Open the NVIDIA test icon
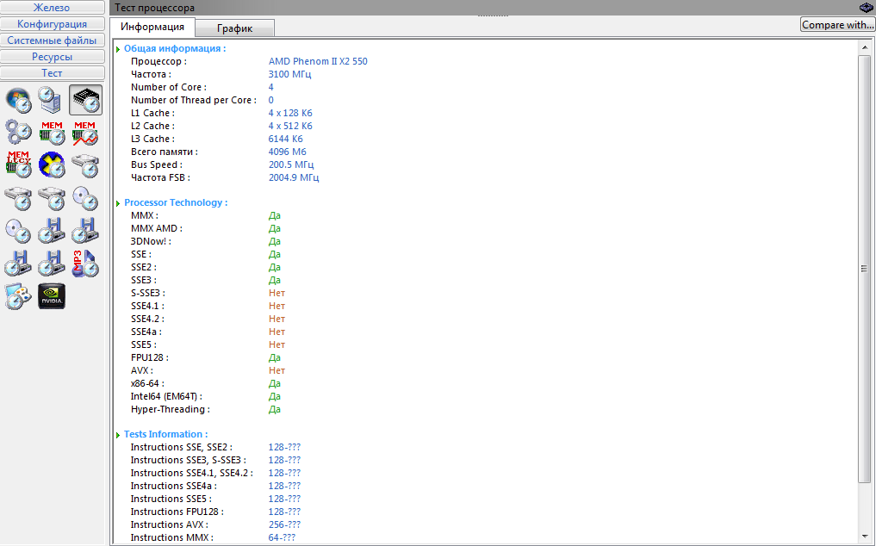This screenshot has height=546, width=876. [x=52, y=295]
